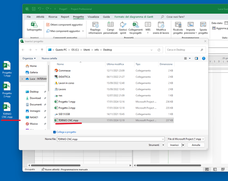Image resolution: width=228 pixels, height=181 pixels.
Task: Open the file type filter dropdown
Action: pos(203,139)
